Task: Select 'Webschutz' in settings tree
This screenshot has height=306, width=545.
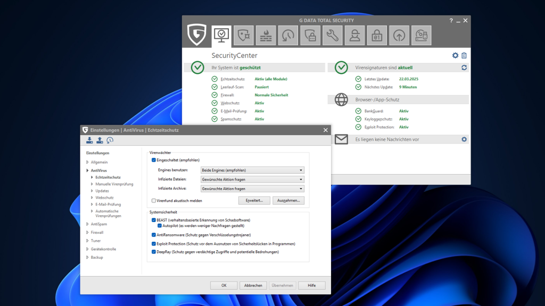Action: [x=105, y=198]
